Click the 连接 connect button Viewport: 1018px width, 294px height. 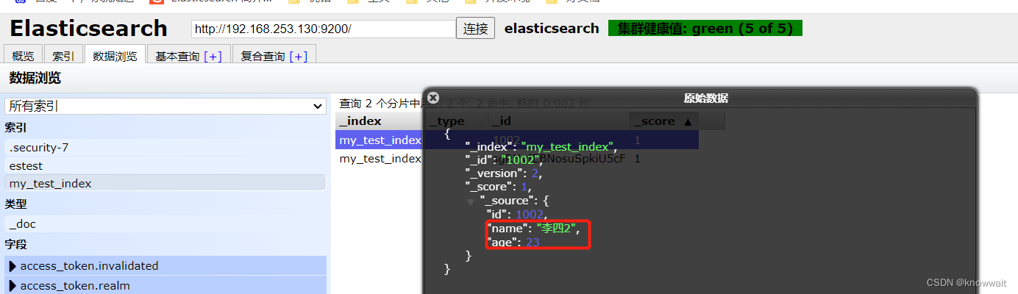tap(476, 29)
